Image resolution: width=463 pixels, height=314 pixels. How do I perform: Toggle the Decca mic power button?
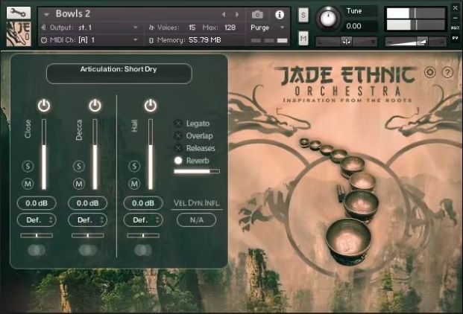point(95,106)
